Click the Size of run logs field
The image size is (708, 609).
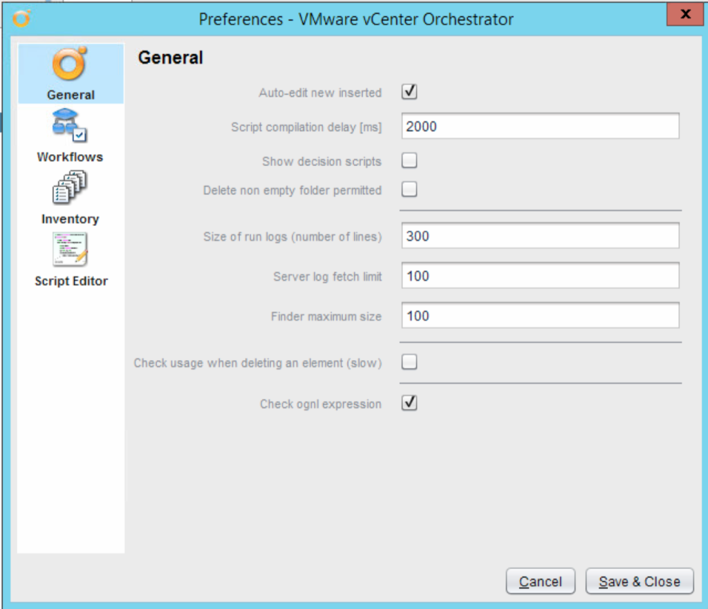[x=541, y=236]
